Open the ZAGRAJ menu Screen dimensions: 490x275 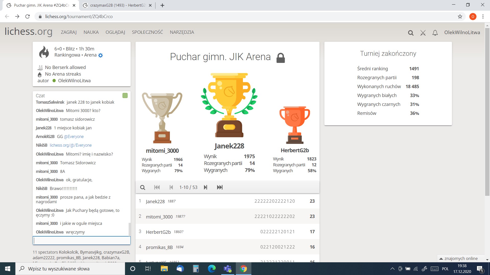coord(69,32)
